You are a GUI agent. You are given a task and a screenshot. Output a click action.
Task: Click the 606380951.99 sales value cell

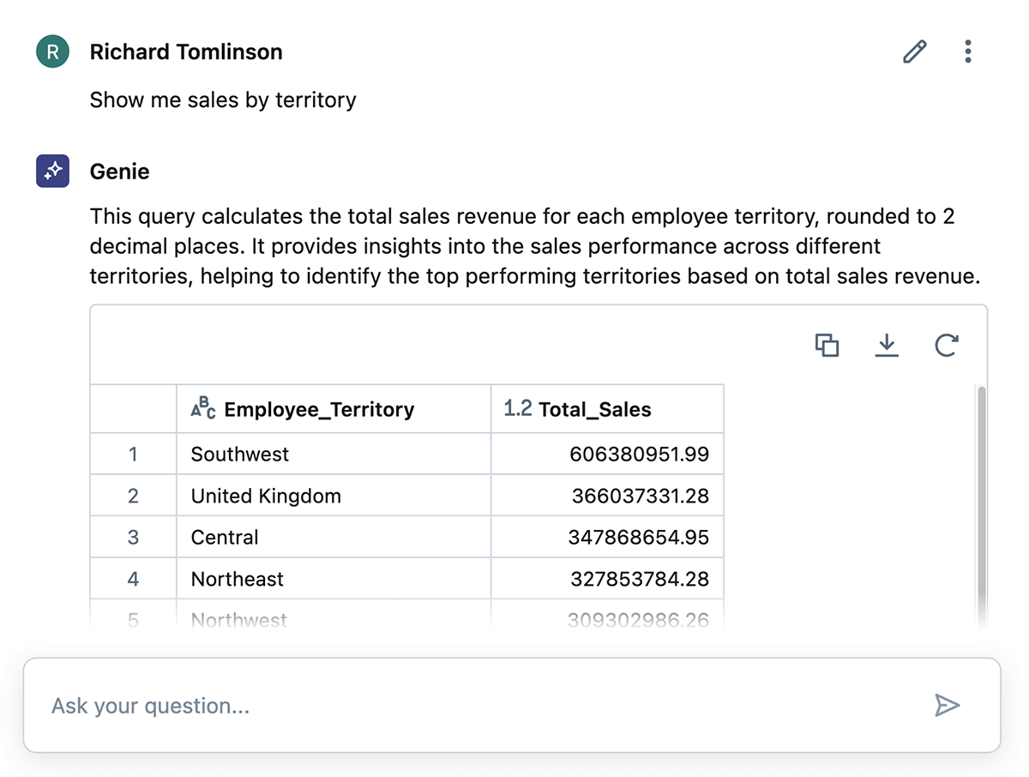pyautogui.click(x=639, y=455)
